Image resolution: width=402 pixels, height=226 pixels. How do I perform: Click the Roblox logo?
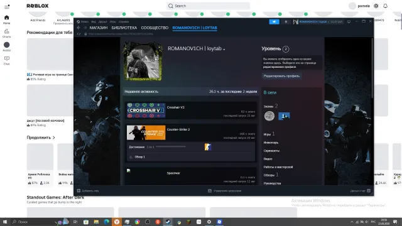point(38,6)
